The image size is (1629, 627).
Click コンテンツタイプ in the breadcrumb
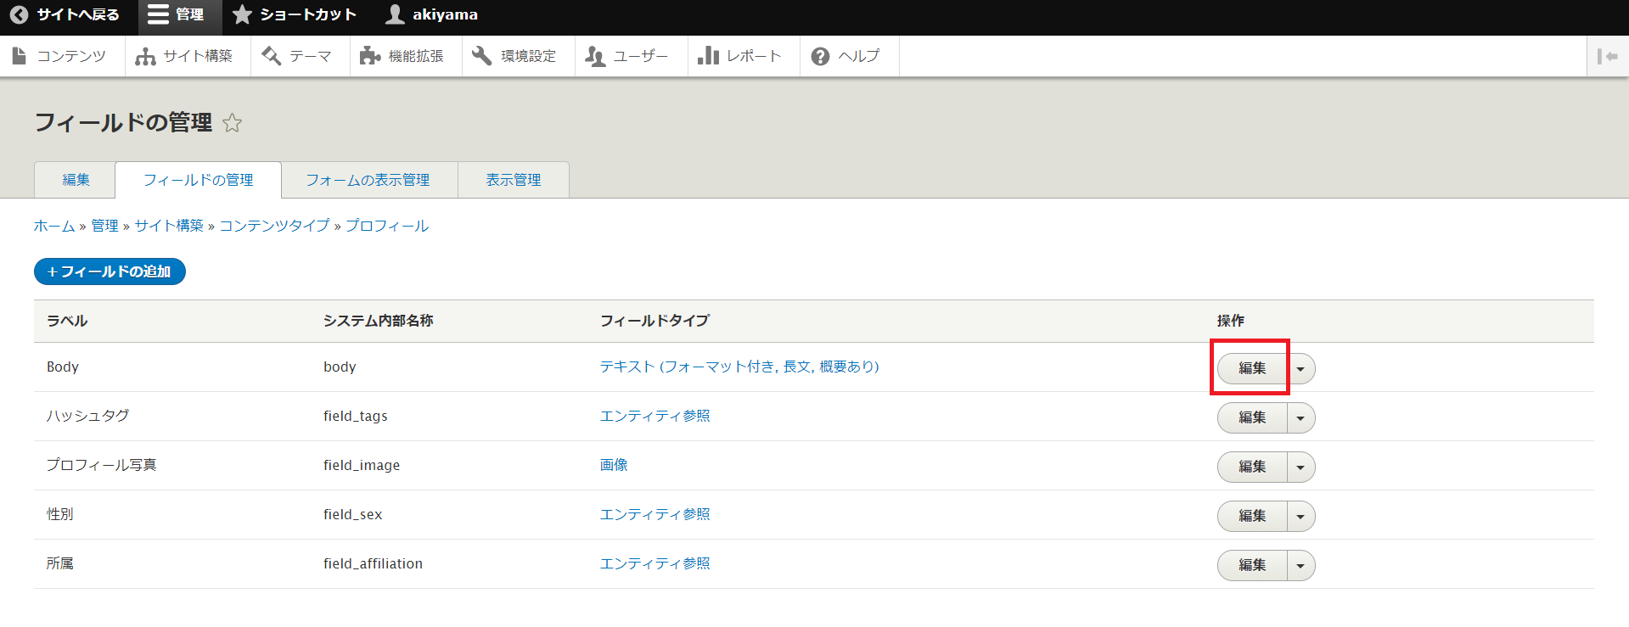click(274, 226)
